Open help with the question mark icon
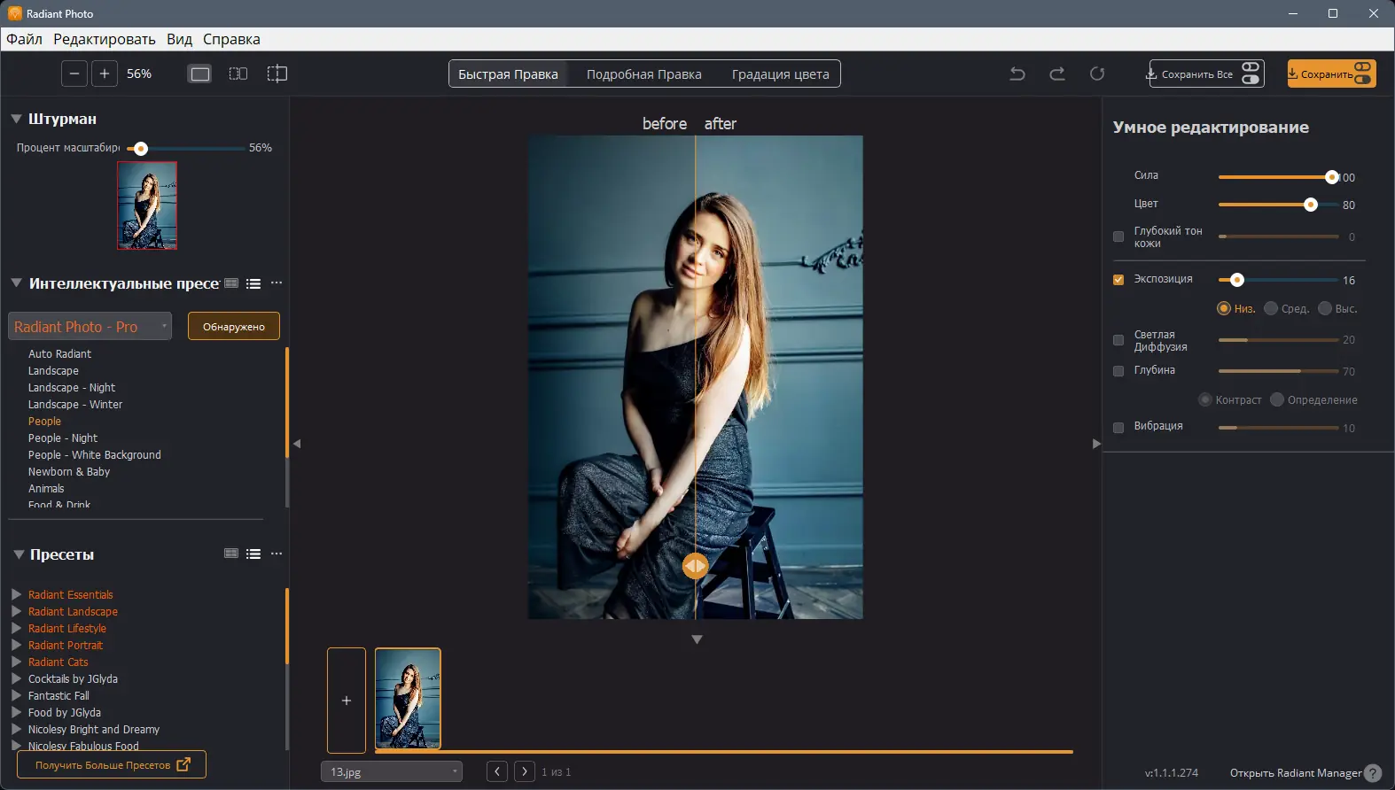The image size is (1395, 790). (x=1373, y=773)
